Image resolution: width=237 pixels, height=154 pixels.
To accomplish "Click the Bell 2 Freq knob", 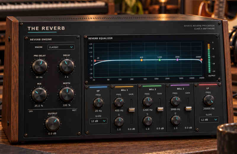I will (x=148, y=102).
